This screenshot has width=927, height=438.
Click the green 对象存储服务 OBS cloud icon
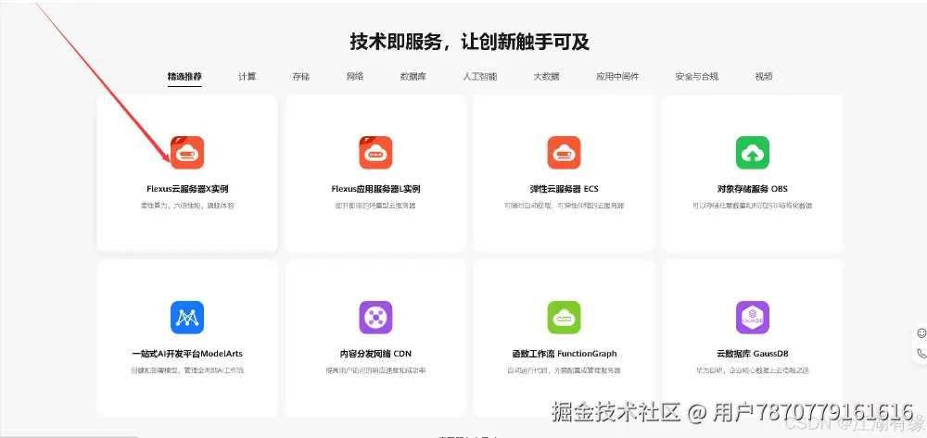[753, 153]
